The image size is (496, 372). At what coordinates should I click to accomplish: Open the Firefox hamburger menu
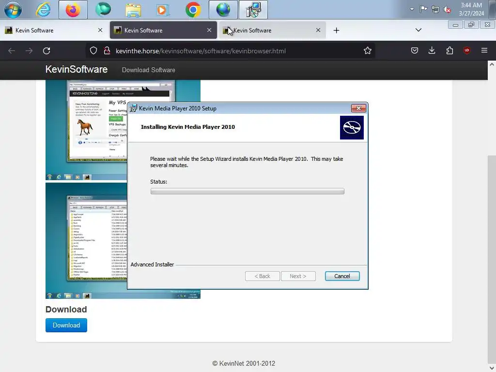[484, 50]
